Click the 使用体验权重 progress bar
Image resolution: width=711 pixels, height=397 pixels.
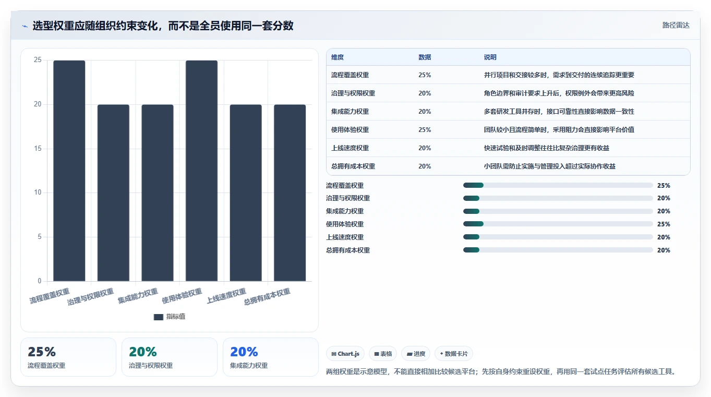(x=558, y=224)
